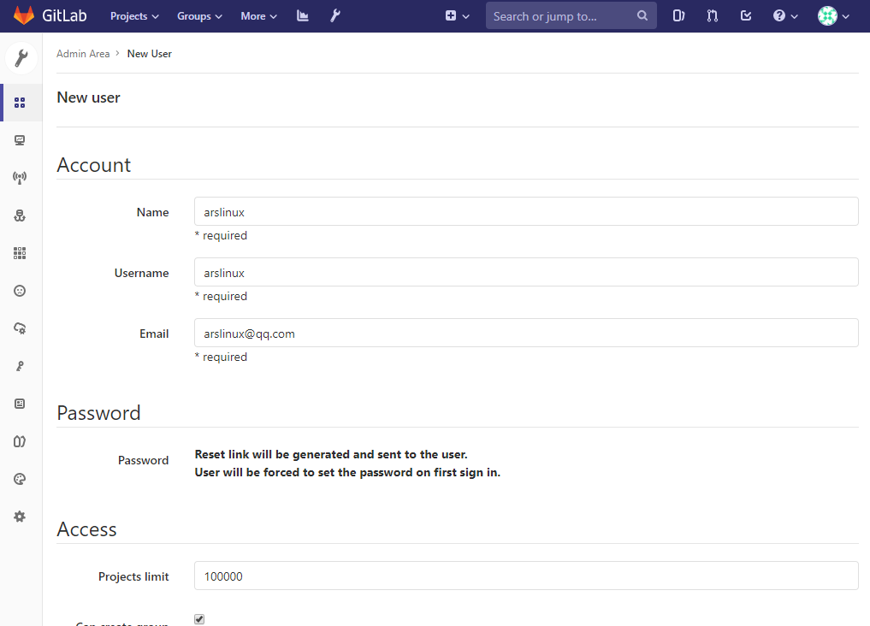Open the System Hooks anchor icon
870x626 pixels.
coord(20,216)
